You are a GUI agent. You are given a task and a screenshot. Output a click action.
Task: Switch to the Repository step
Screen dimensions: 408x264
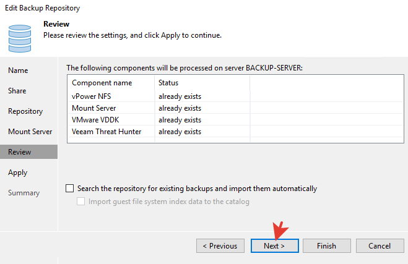pos(25,111)
